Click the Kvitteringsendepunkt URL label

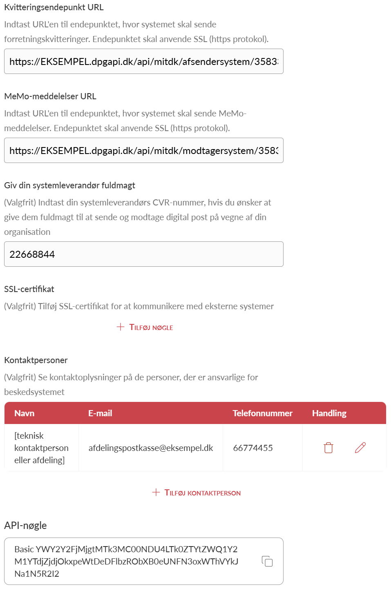tap(54, 7)
